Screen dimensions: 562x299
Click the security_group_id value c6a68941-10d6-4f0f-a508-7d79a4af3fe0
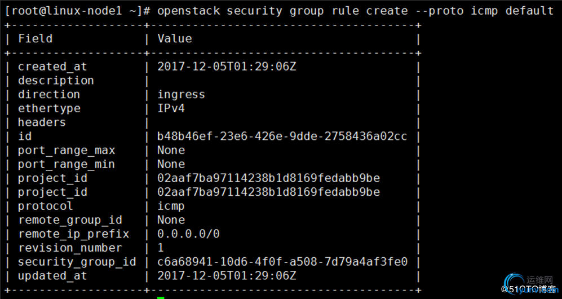(282, 262)
